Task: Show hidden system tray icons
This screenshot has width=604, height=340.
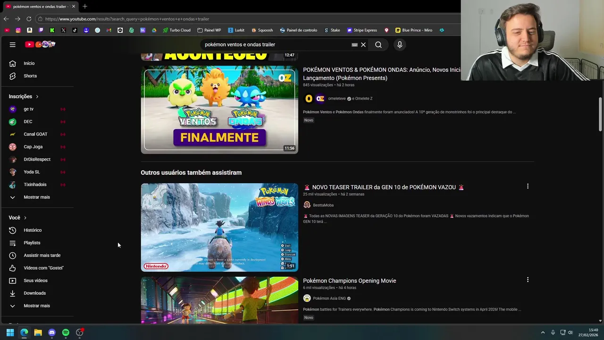Action: [543, 332]
